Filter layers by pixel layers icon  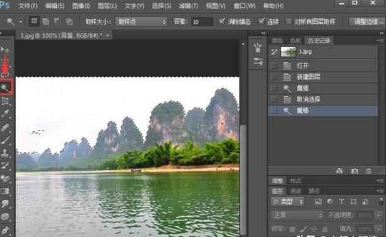tap(318, 202)
